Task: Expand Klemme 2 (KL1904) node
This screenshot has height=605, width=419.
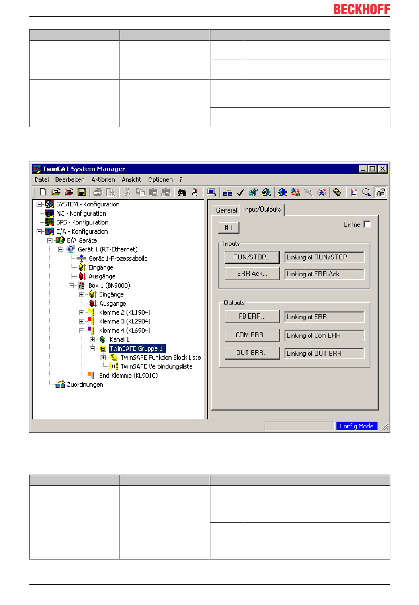Action: click(x=82, y=313)
